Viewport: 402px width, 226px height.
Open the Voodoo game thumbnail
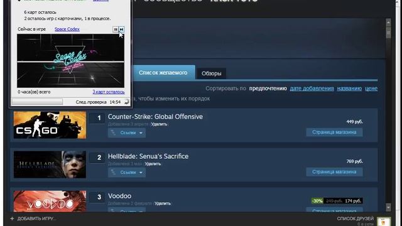[x=50, y=201]
